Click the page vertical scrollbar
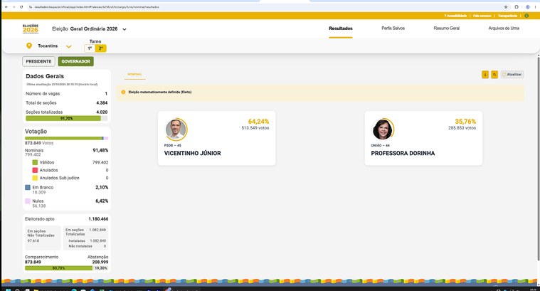Viewport: 540px width, 291px height. (x=539, y=159)
